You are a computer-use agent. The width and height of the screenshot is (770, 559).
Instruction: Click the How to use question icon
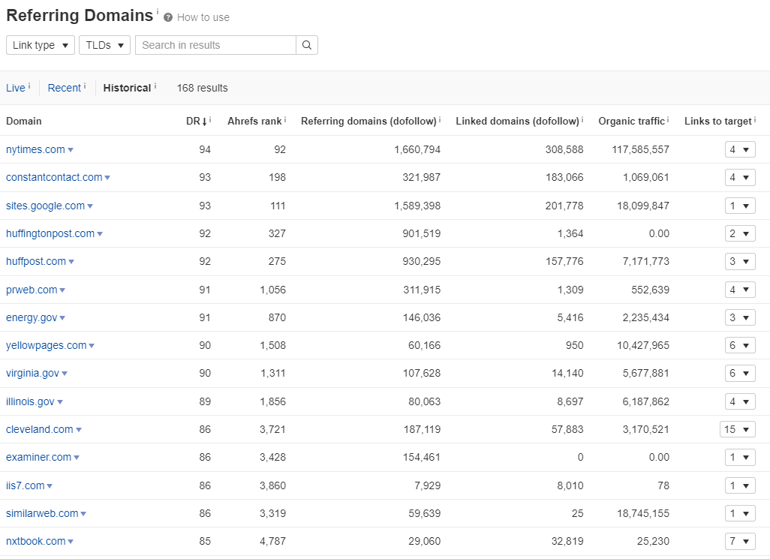point(168,18)
